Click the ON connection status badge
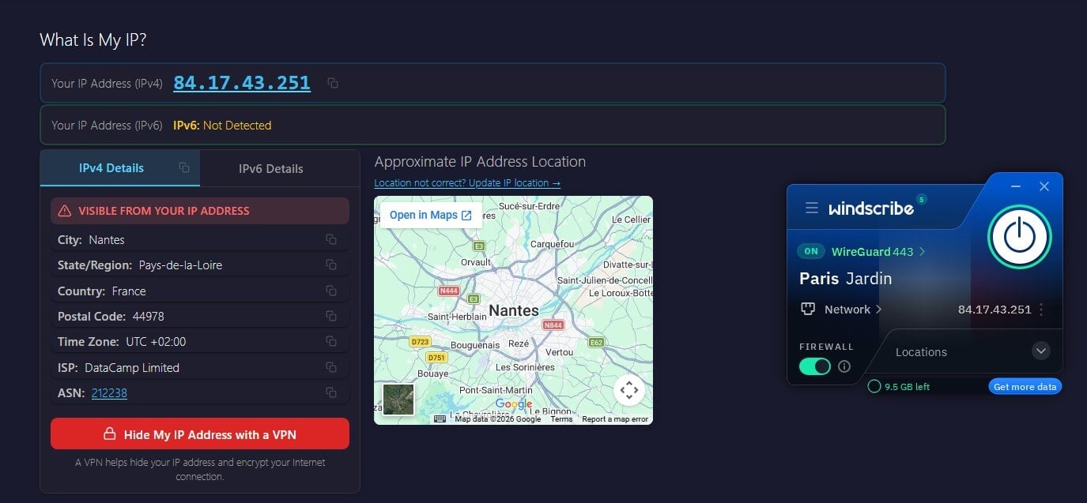The height and width of the screenshot is (503, 1087). point(811,252)
